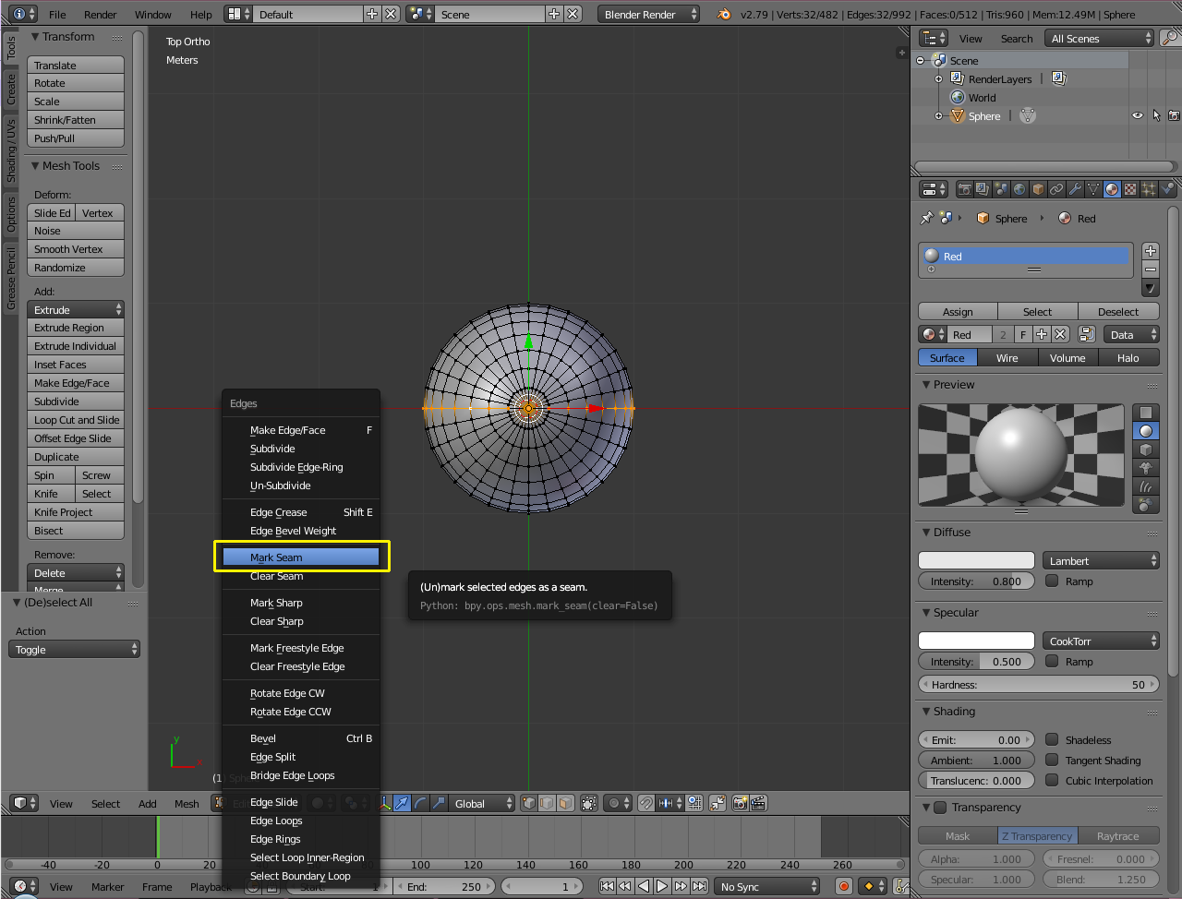
Task: Add a new material slot with plus
Action: point(1150,251)
